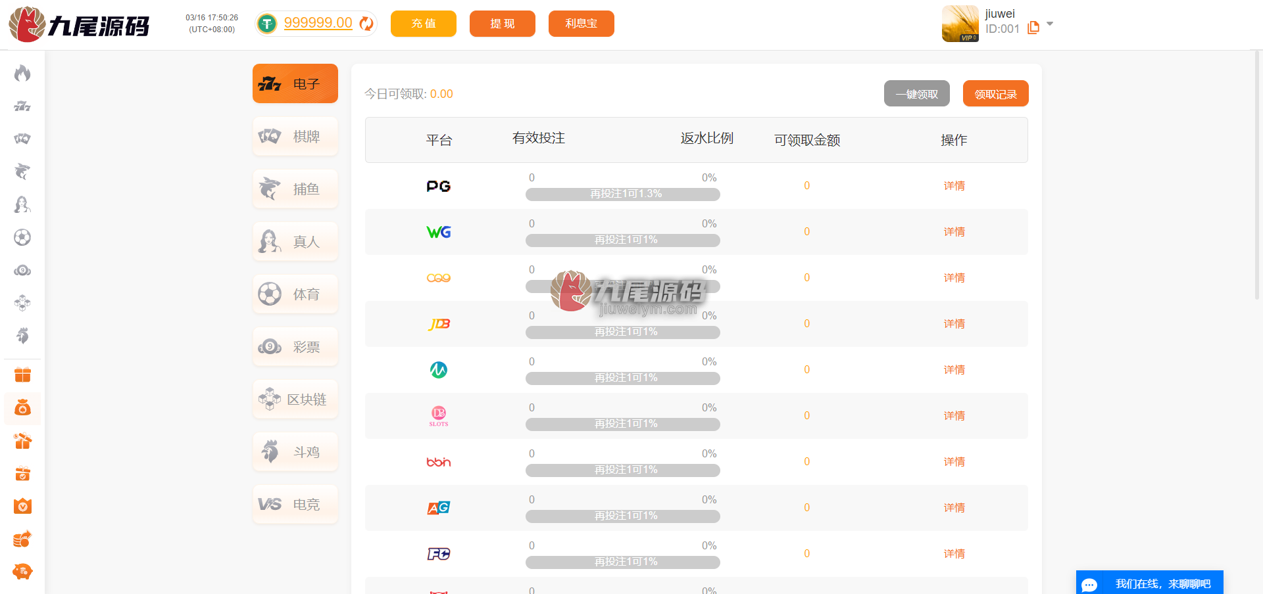Image resolution: width=1263 pixels, height=594 pixels.
Task: Click the 一键领取 claim-all button
Action: click(917, 93)
